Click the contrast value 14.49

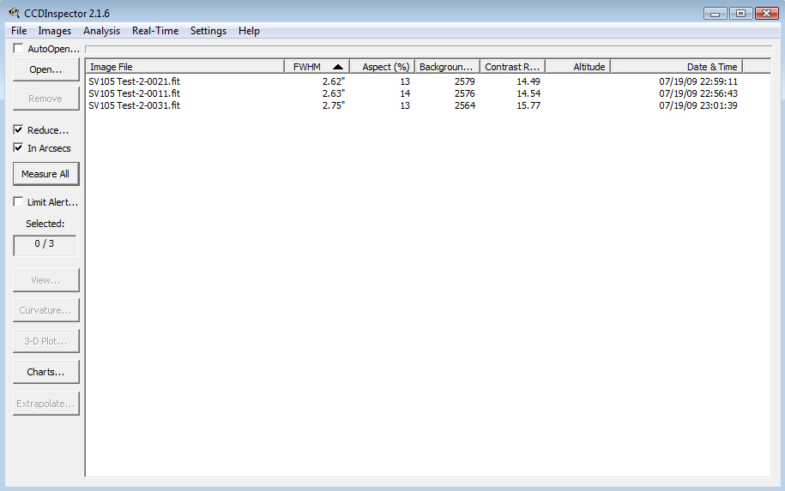tap(528, 81)
